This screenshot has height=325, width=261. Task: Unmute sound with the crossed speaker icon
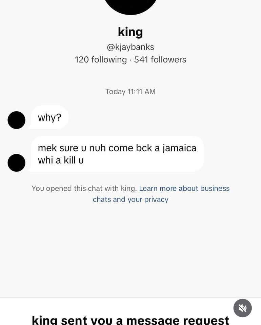[242, 308]
